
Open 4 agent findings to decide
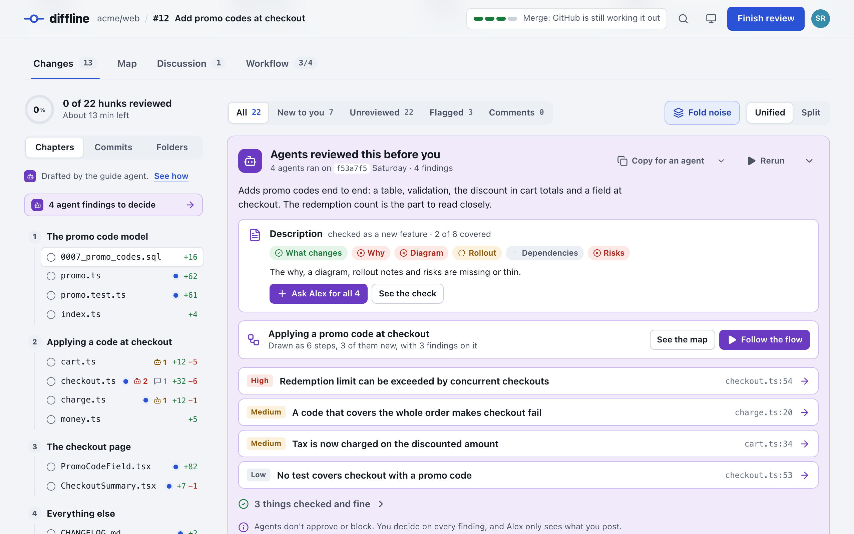click(113, 205)
